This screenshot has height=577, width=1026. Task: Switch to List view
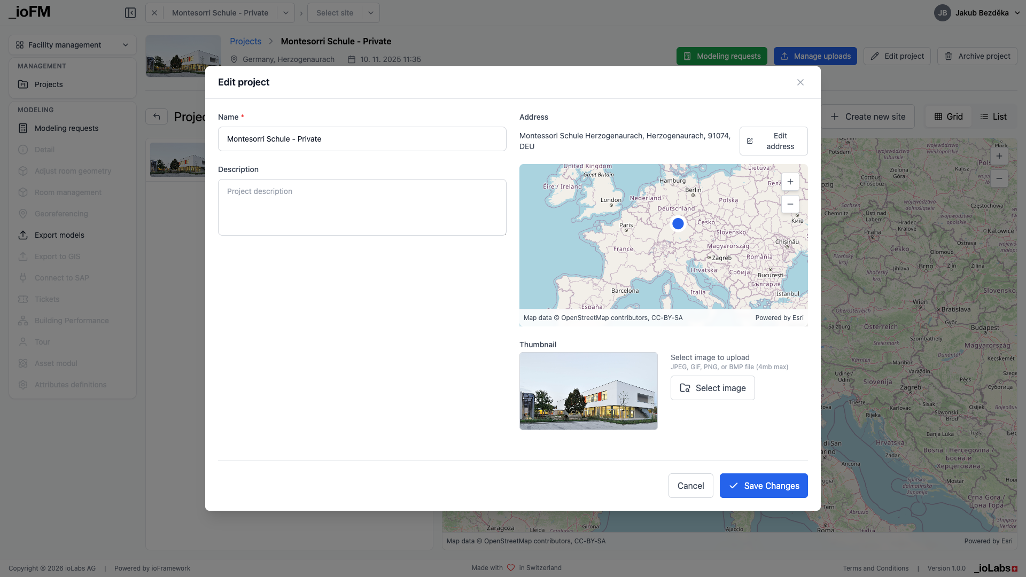click(993, 116)
